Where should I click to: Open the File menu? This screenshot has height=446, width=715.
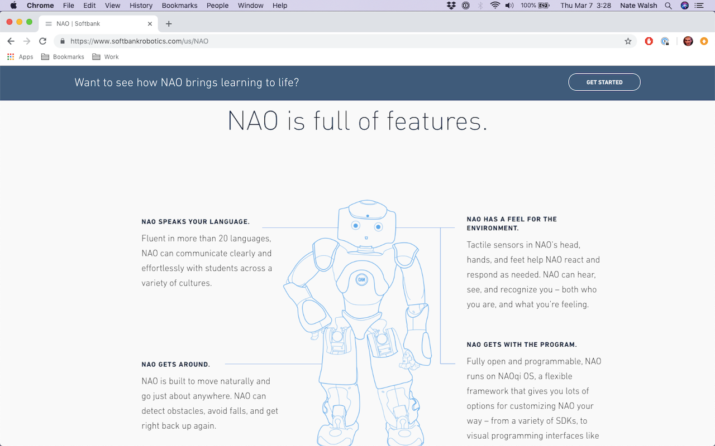[69, 6]
